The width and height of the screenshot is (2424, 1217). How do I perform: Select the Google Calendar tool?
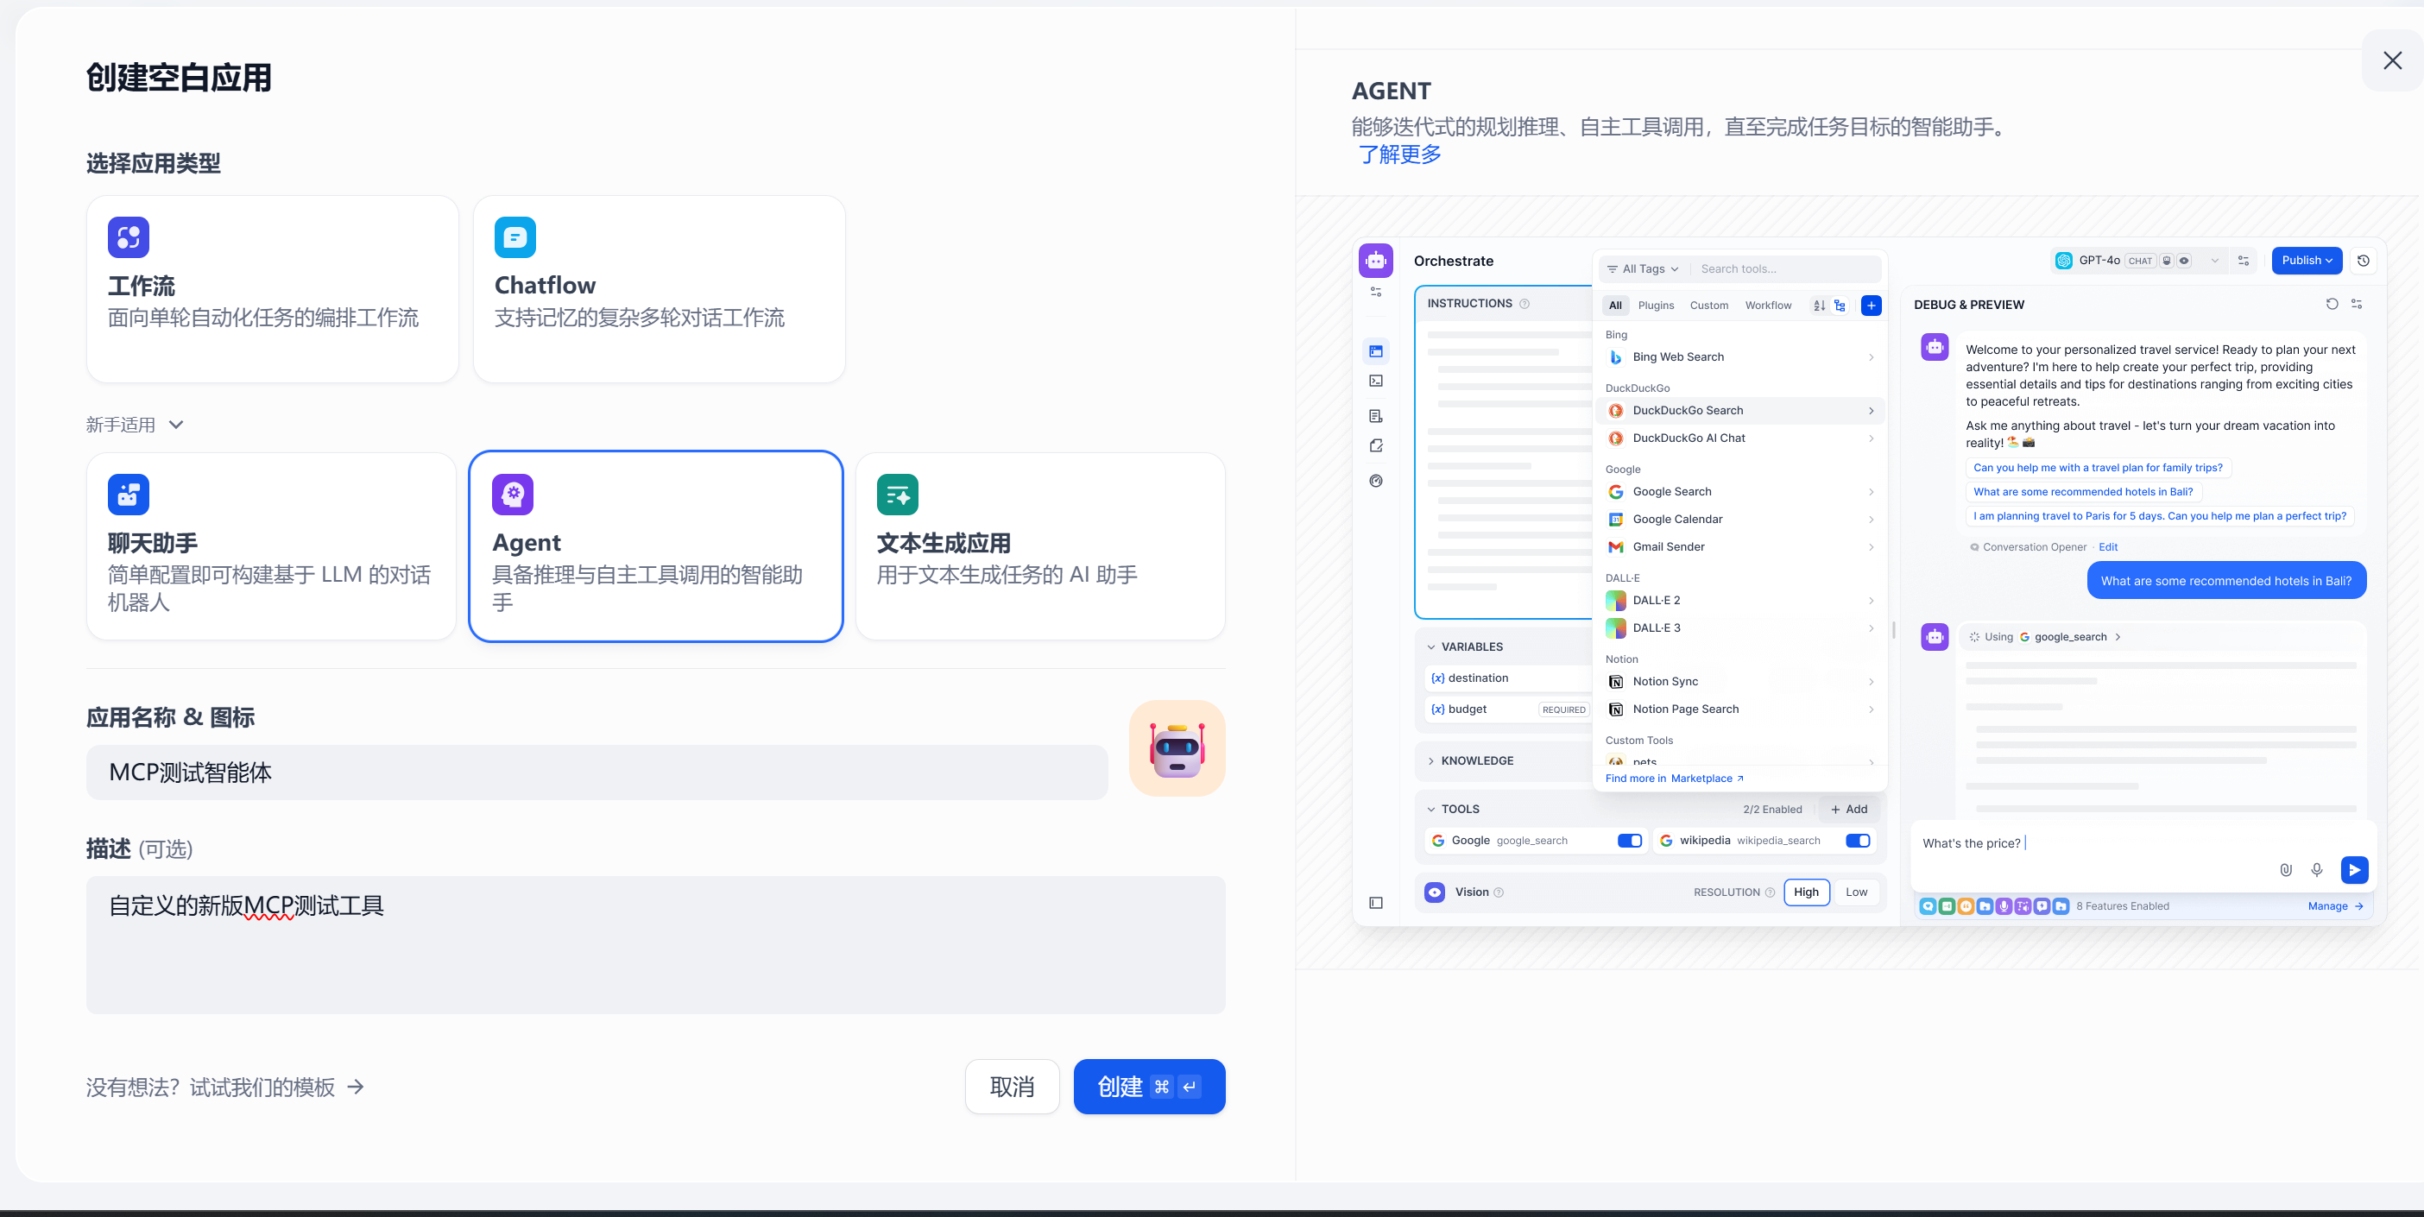[x=1741, y=519]
